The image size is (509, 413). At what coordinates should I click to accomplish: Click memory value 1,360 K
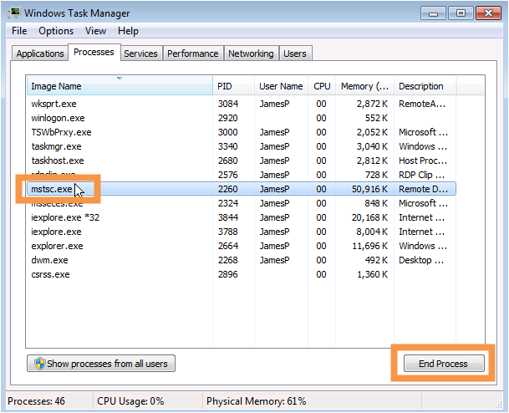click(x=372, y=275)
